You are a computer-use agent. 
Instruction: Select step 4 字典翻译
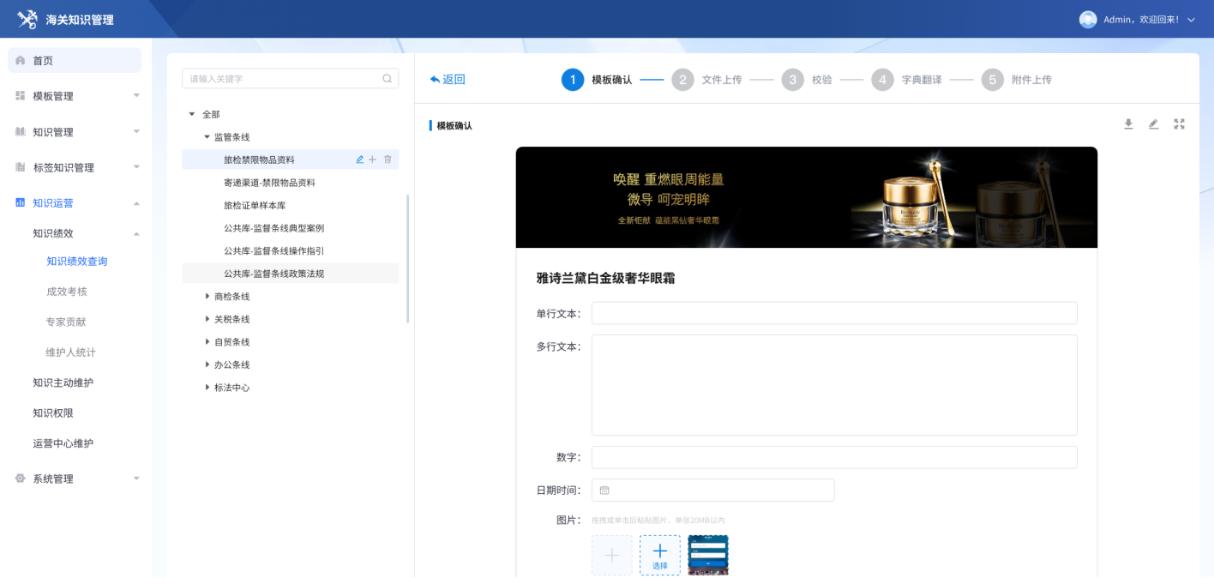(906, 80)
